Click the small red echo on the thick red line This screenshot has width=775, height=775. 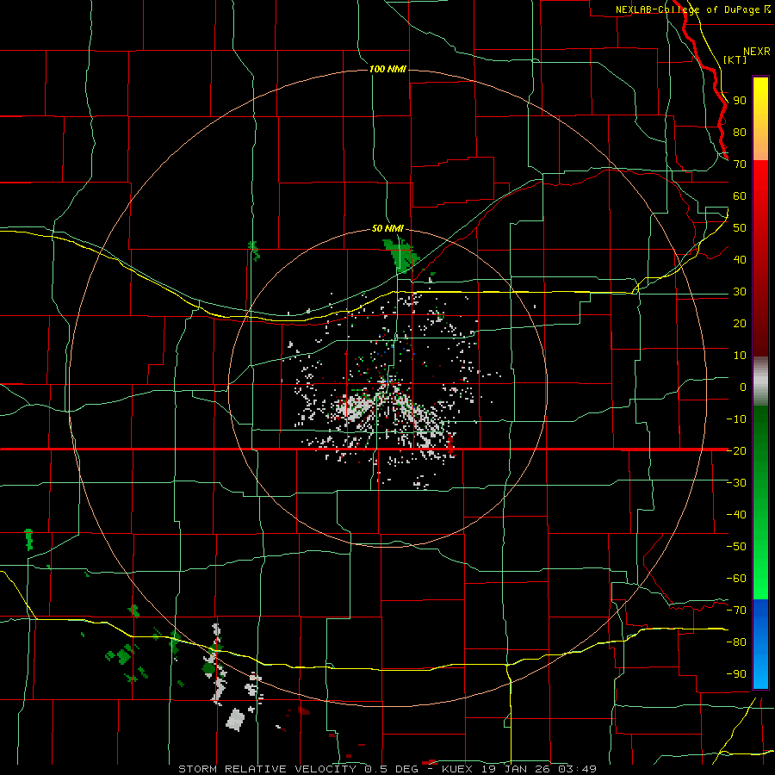pyautogui.click(x=450, y=443)
